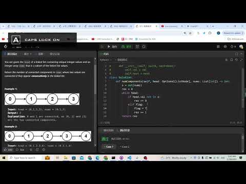
Task: Collapse the code panel with the chevron
Action: click(x=241, y=54)
